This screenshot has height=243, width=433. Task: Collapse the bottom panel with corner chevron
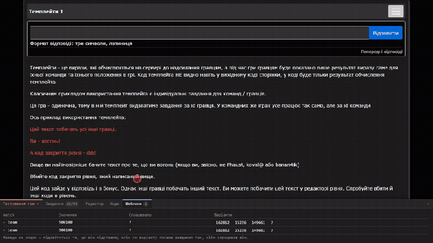[428, 204]
